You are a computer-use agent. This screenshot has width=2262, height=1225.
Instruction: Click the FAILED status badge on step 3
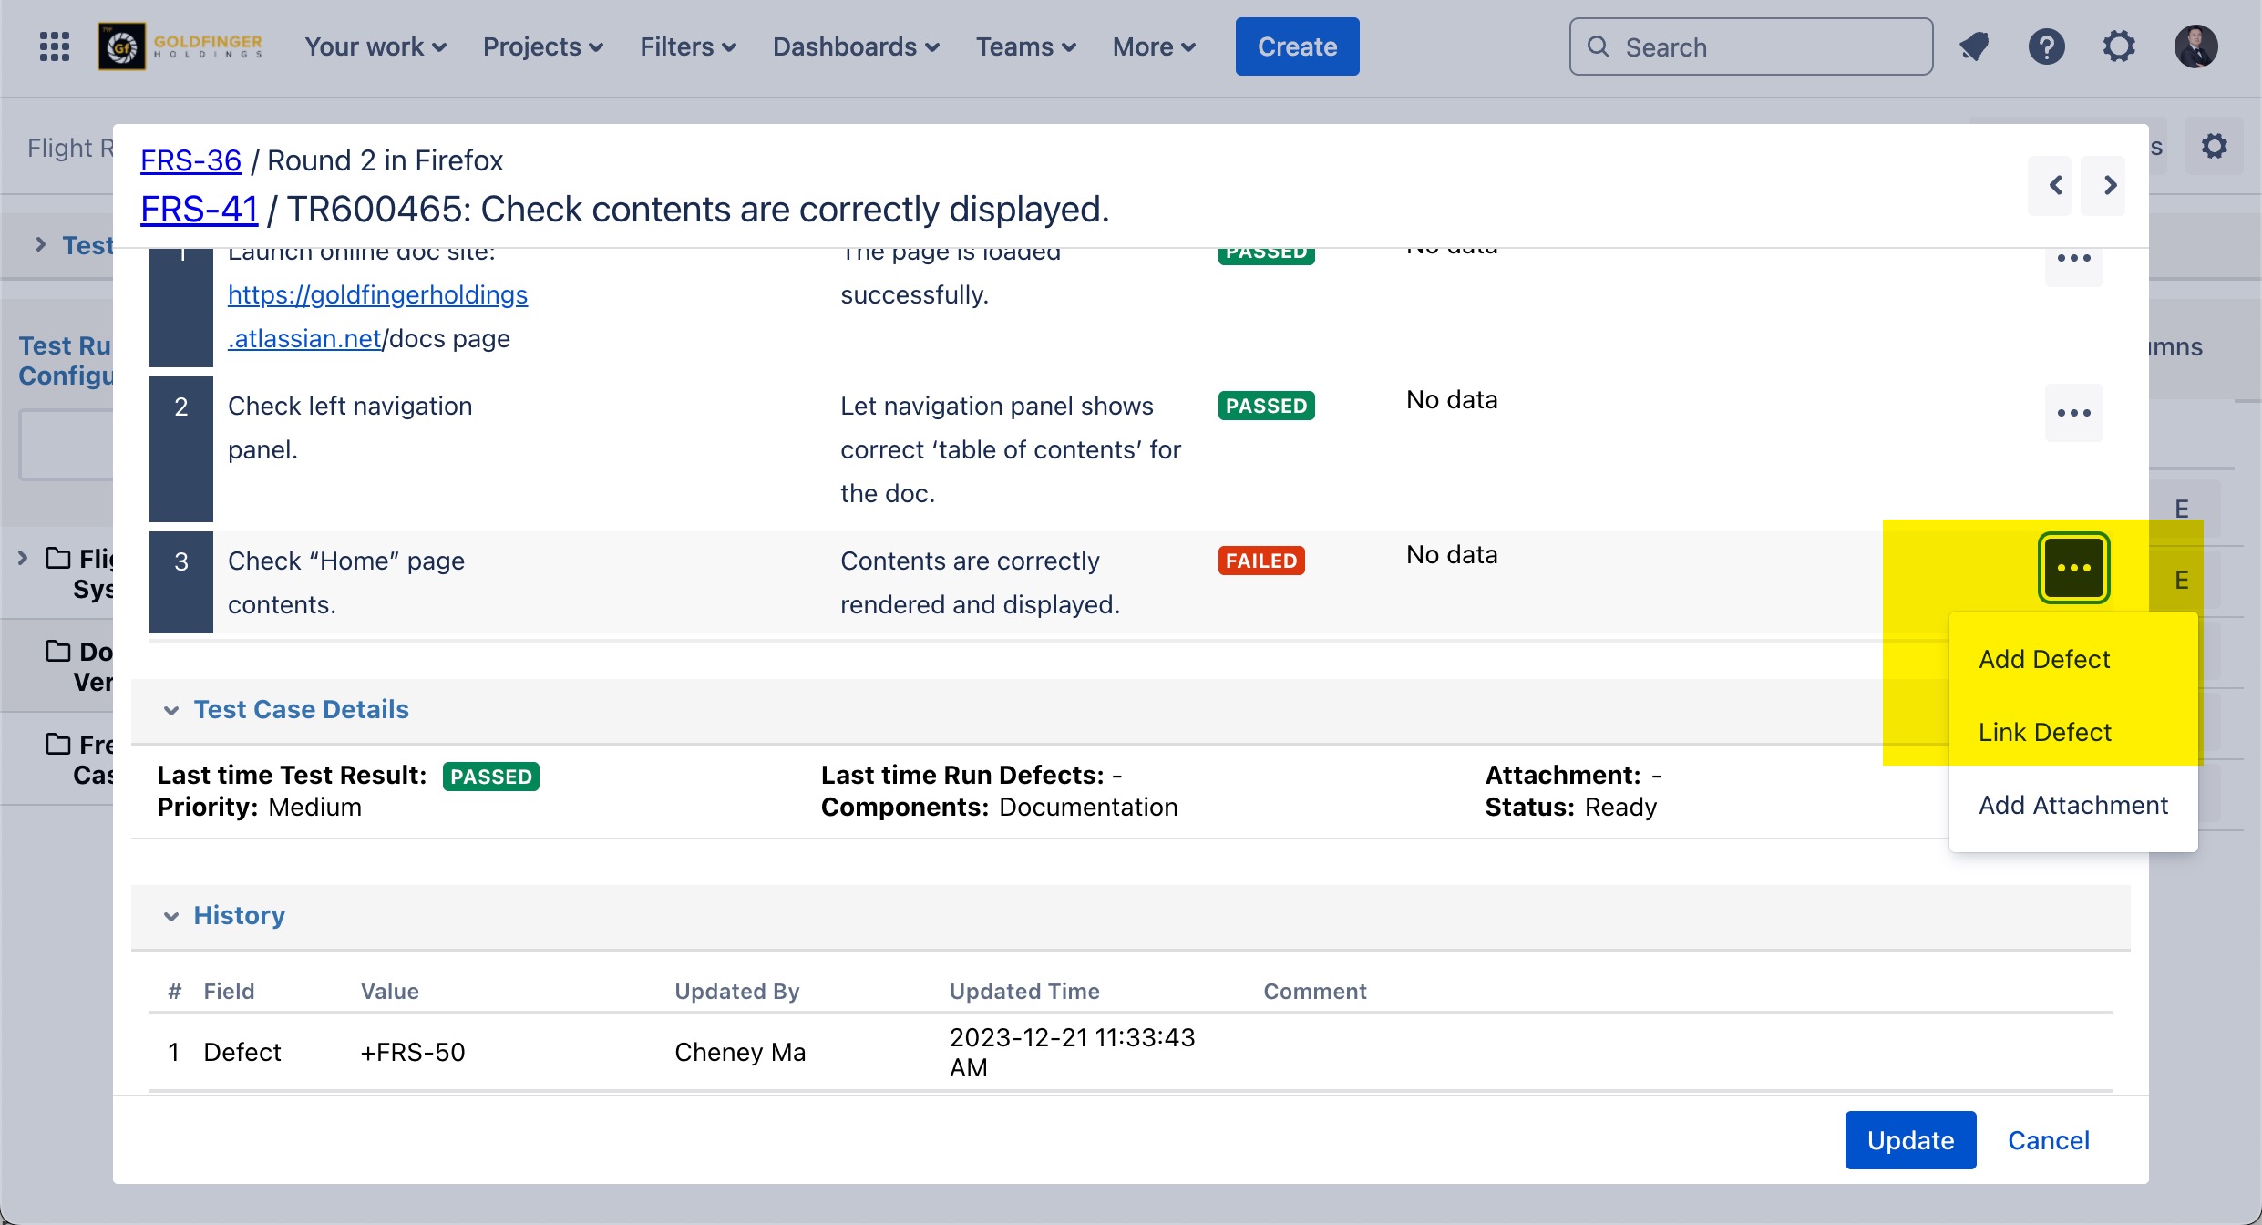tap(1261, 561)
